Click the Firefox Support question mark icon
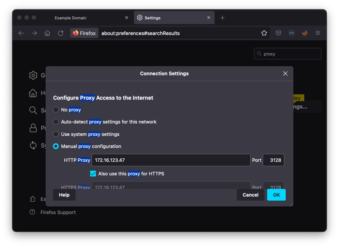 click(32, 212)
